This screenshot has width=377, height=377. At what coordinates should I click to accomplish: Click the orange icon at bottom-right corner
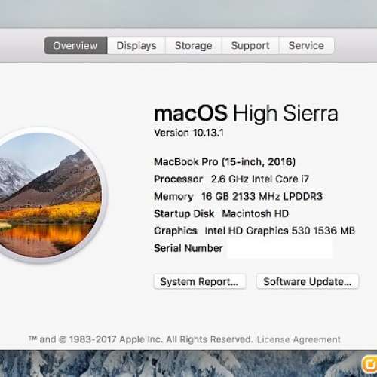pyautogui.click(x=369, y=364)
